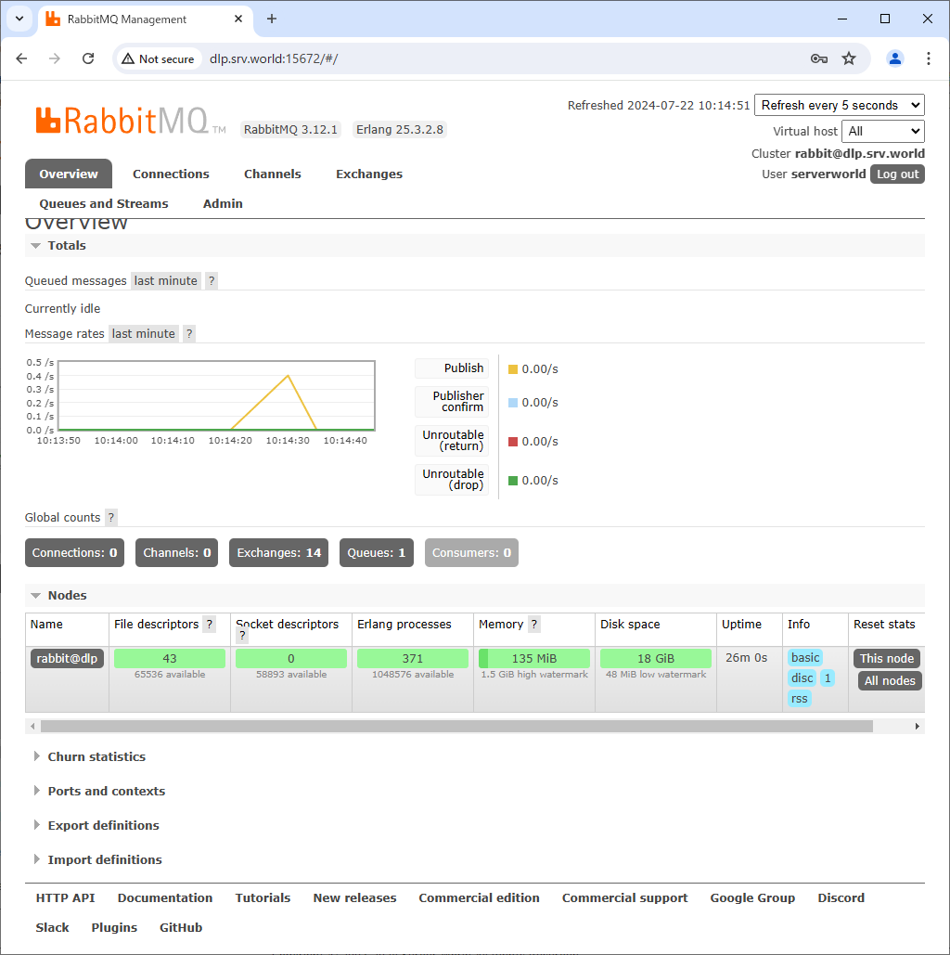This screenshot has width=950, height=955.
Task: Switch to the Channels tab
Action: (x=272, y=174)
